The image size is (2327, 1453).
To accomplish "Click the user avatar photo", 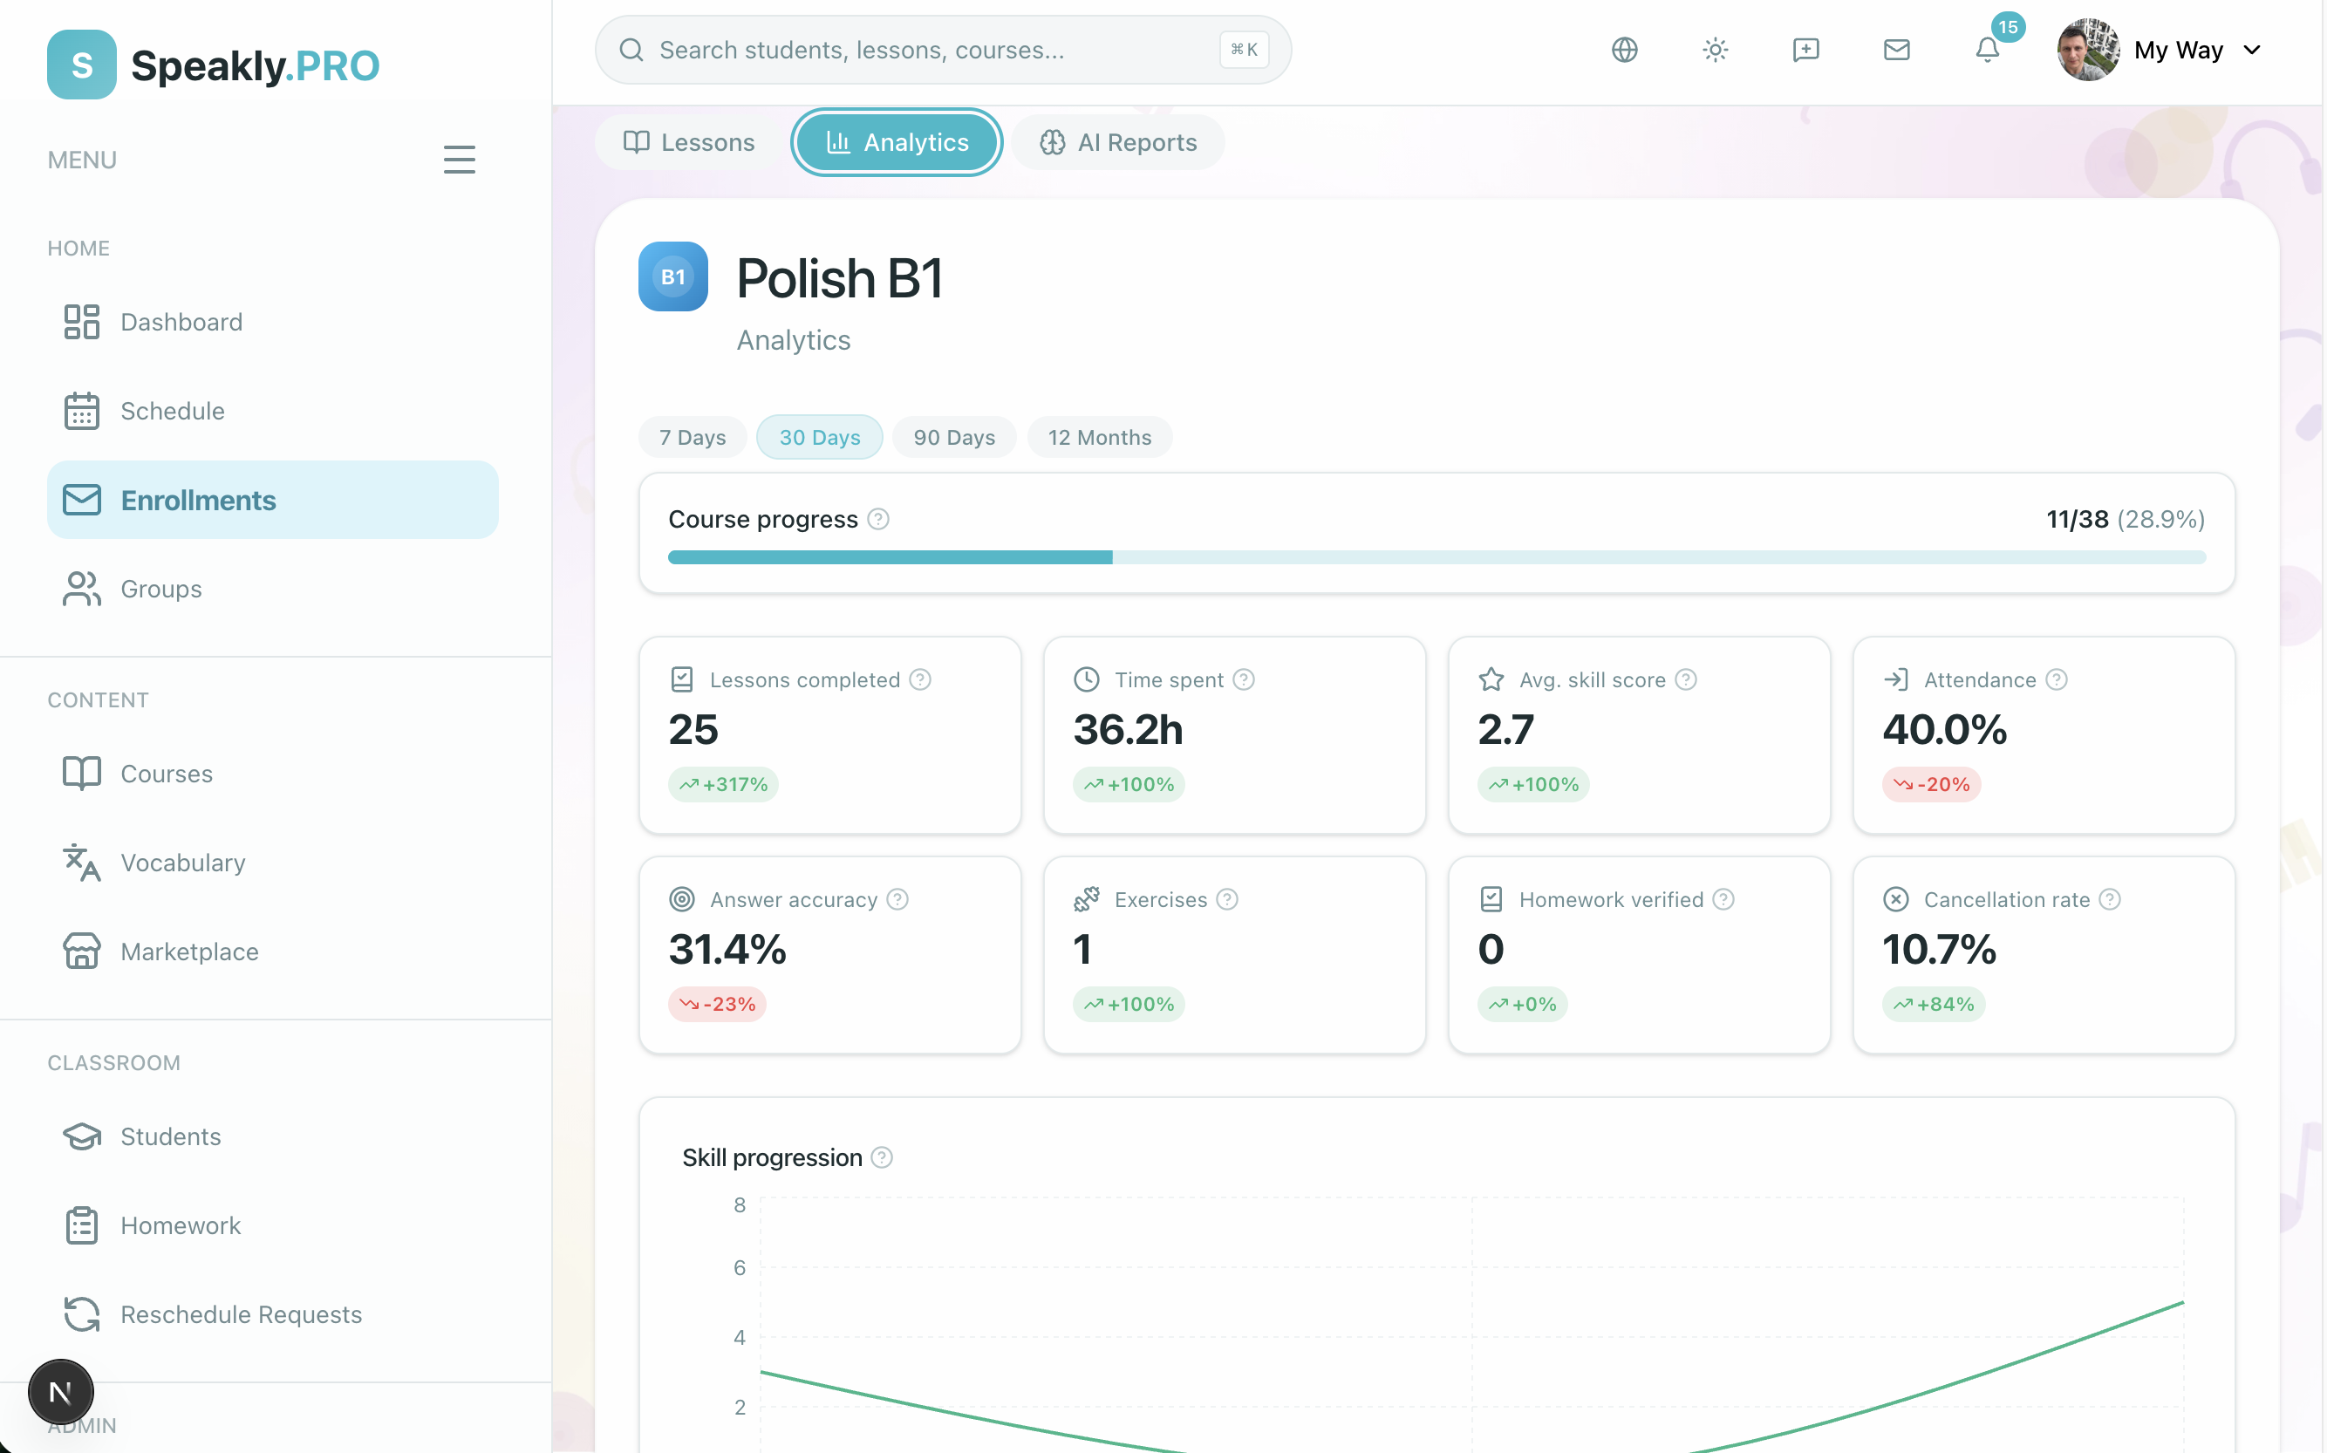I will pos(2089,50).
